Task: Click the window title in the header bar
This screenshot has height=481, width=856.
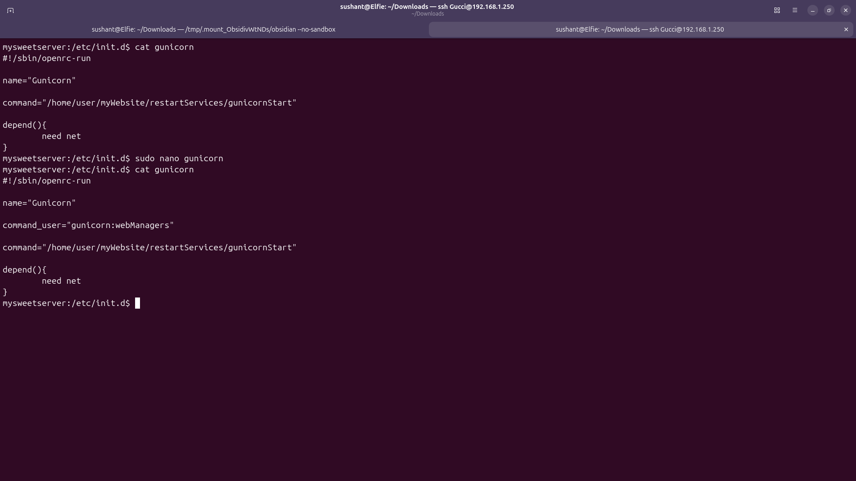Action: [427, 7]
